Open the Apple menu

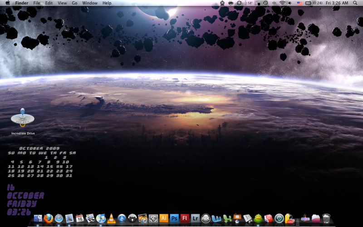[8, 3]
